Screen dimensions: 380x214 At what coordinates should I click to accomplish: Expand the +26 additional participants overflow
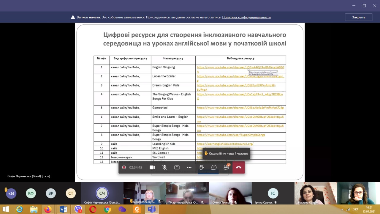coord(11,193)
